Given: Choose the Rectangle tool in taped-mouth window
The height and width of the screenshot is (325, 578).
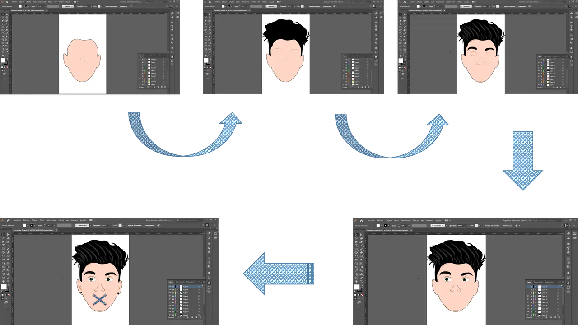Looking at the screenshot, I should click(3, 249).
